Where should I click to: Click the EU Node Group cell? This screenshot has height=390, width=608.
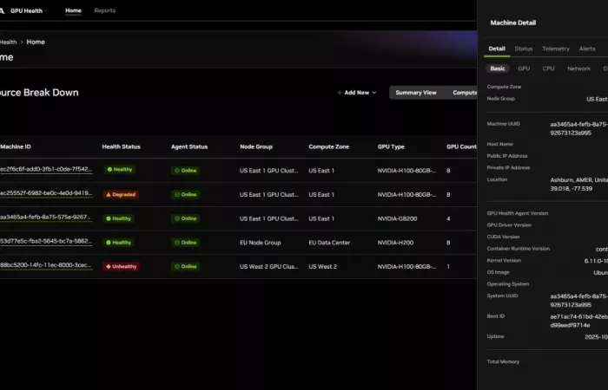(261, 243)
